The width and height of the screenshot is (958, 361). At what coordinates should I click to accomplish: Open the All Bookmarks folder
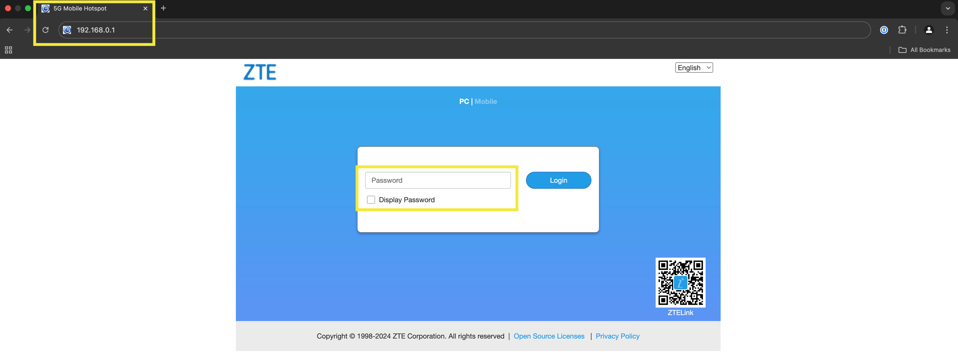pyautogui.click(x=925, y=49)
